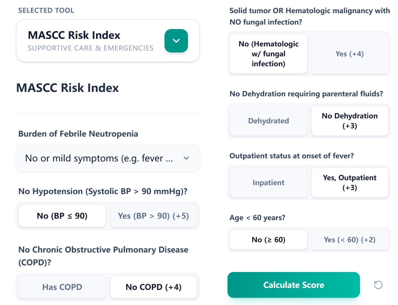
Task: Mark patient as Dehydrated
Action: coord(269,121)
